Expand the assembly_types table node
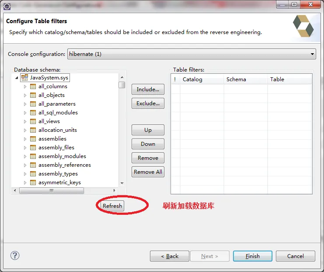Viewport: 324px width, 272px height. [x=25, y=174]
